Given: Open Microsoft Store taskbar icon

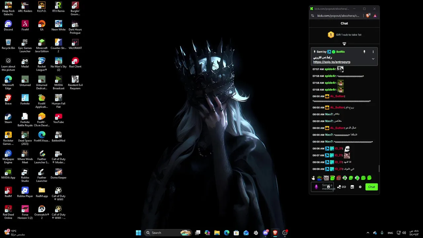Looking at the screenshot, I should coord(236,233).
